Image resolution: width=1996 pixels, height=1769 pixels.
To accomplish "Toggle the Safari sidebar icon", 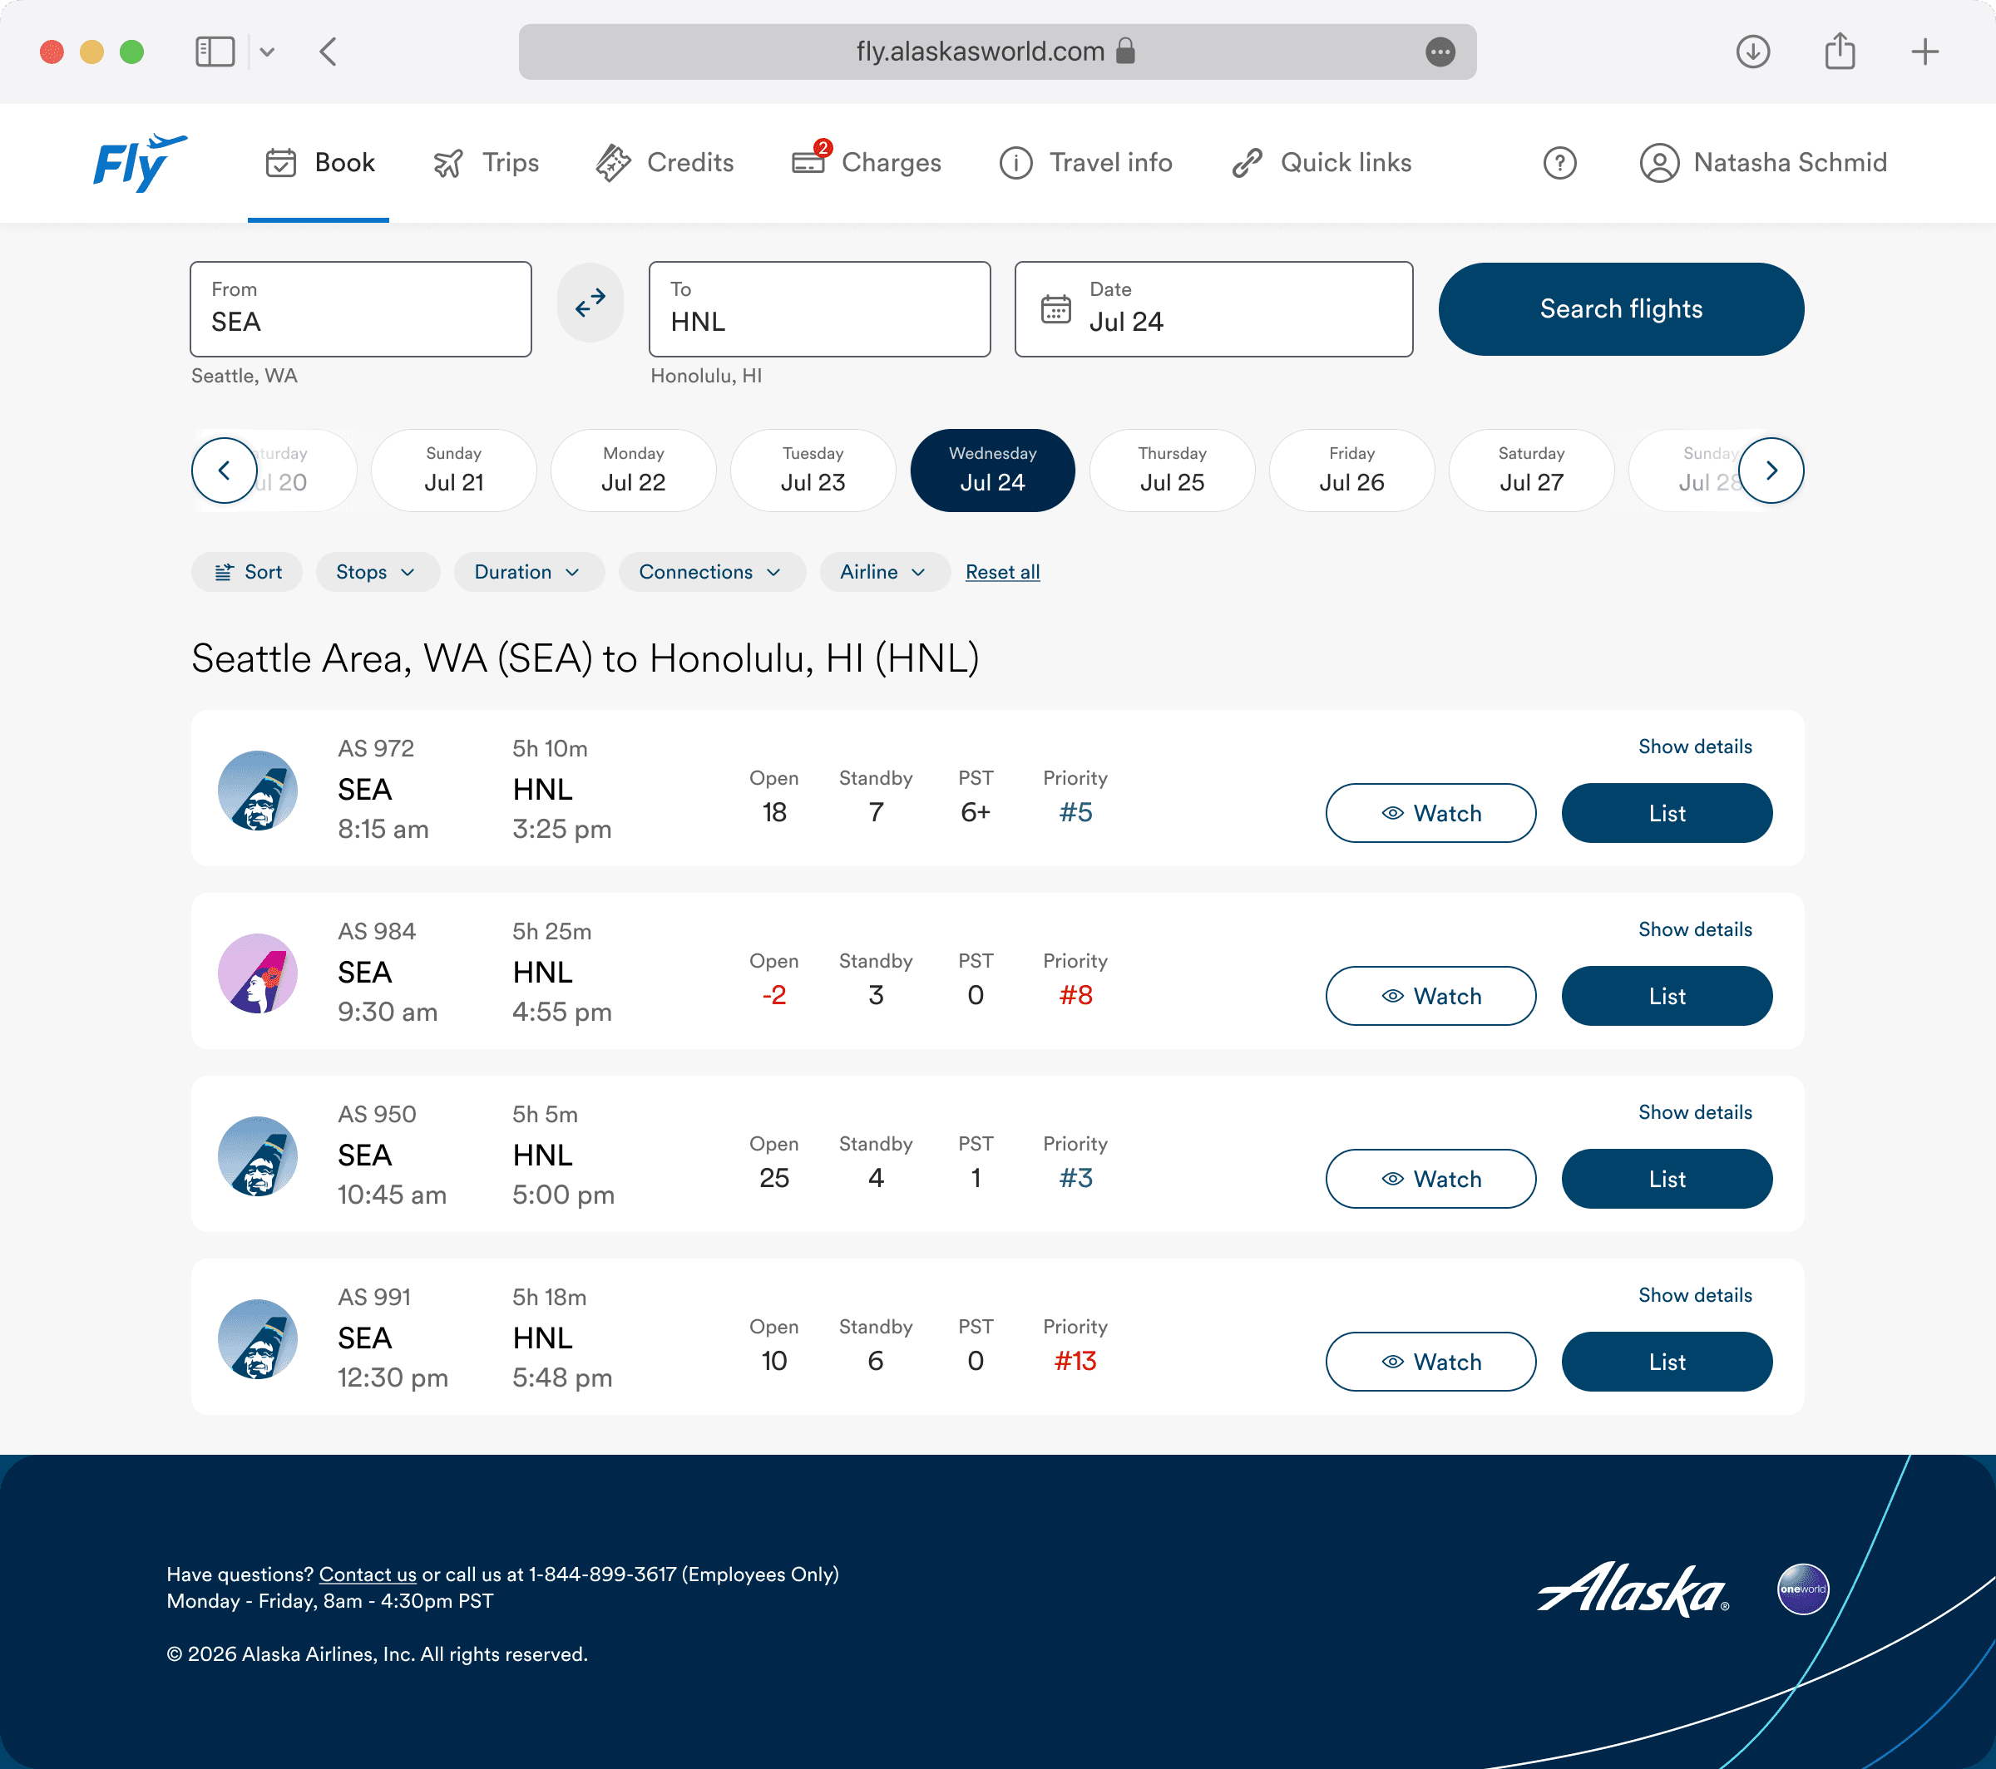I will 215,52.
